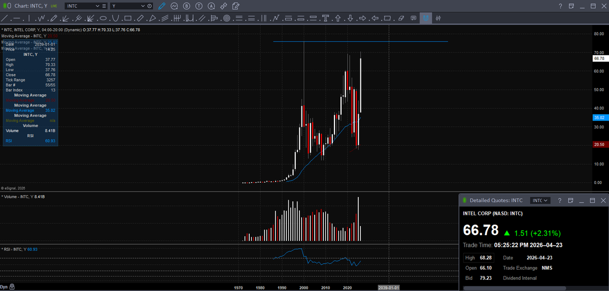Screen dimensions: 609x291
Task: Select the ellipse drawing tool
Action: 103,18
